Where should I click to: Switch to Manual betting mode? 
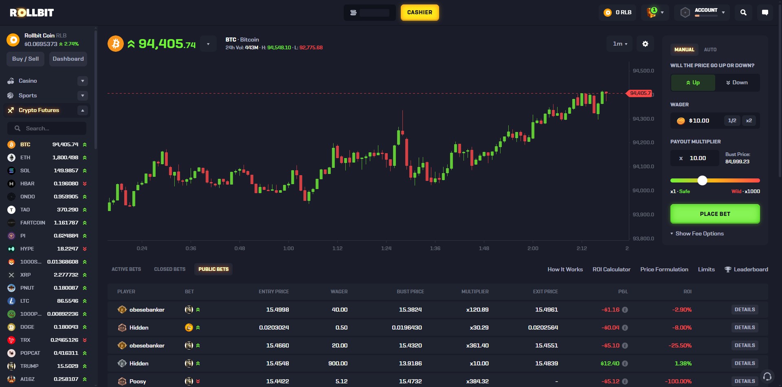click(684, 50)
